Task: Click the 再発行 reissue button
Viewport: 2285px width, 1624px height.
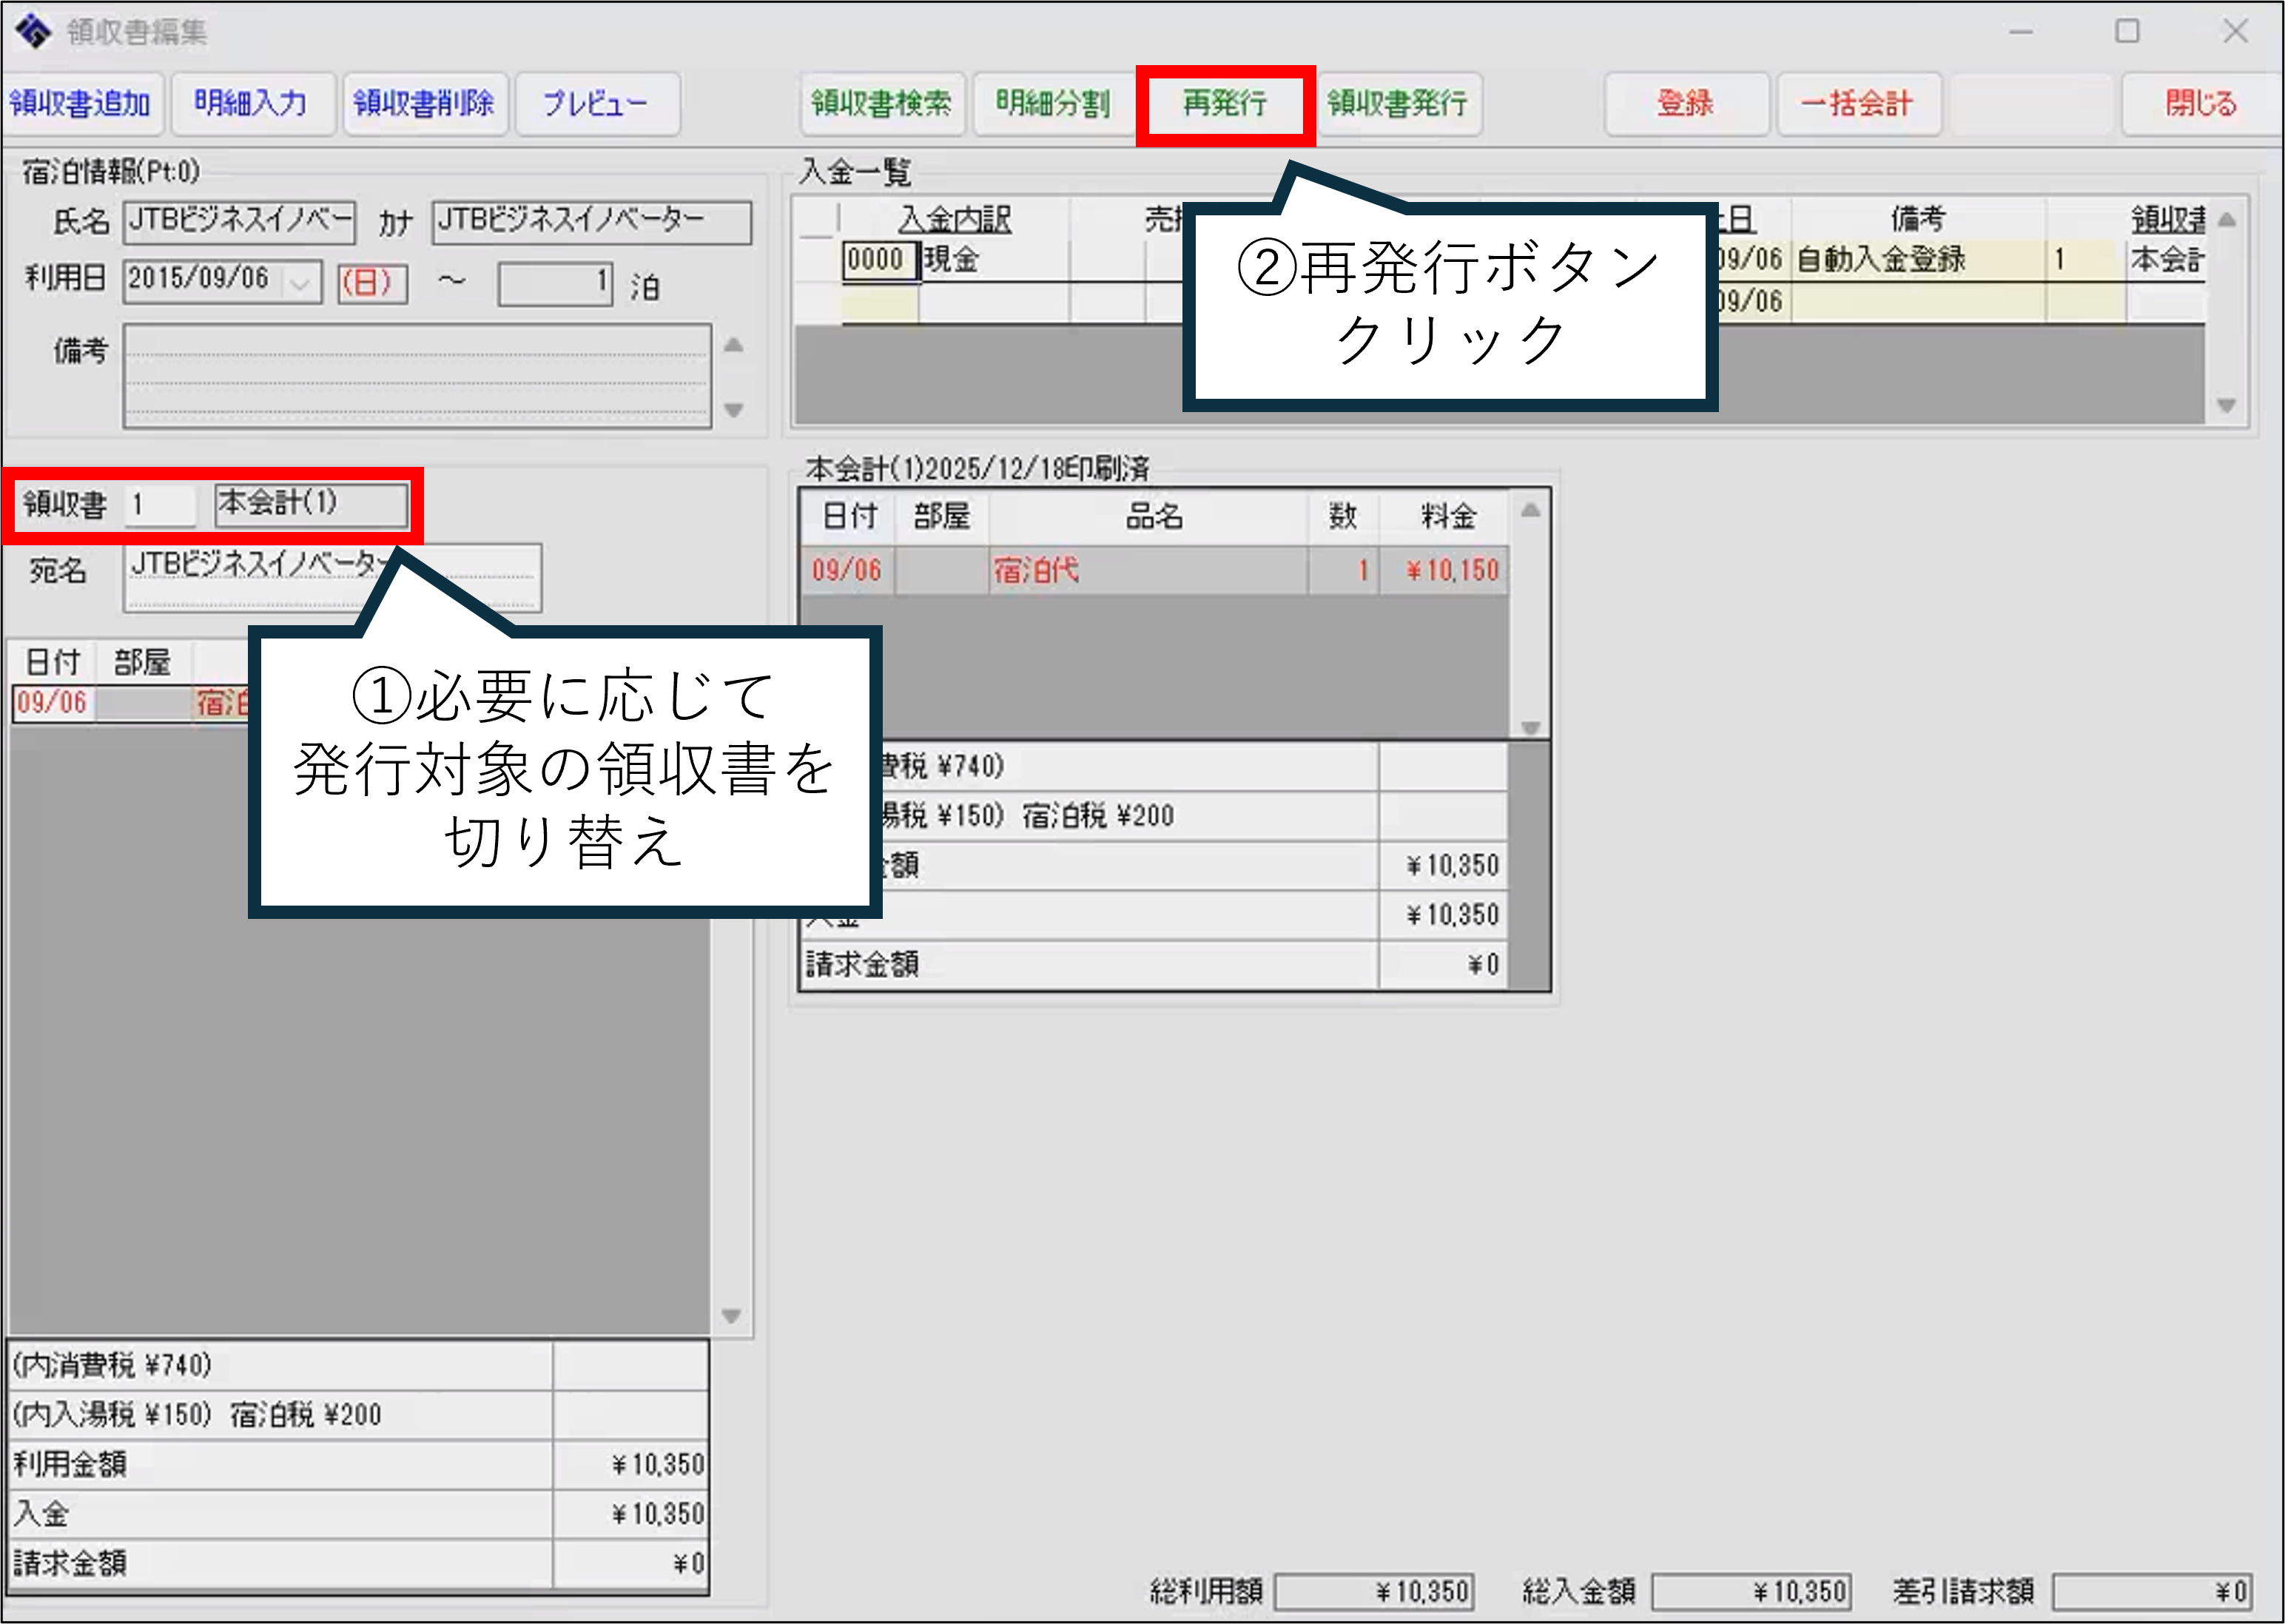Action: coord(1224,103)
